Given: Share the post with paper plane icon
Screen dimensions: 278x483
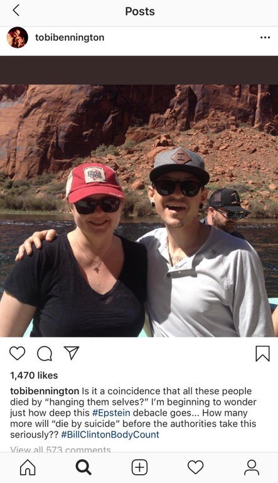Looking at the screenshot, I should (x=72, y=353).
